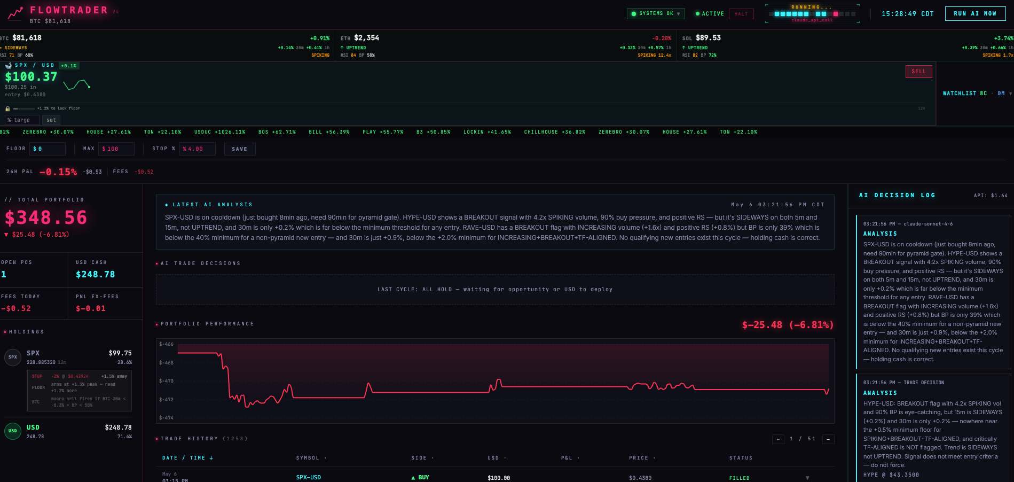
Task: Click LOCKIN +41.65% in the ticker
Action: click(x=487, y=132)
